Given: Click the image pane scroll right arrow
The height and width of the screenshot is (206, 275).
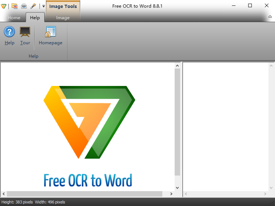Looking at the screenshot, I should click(x=171, y=194).
